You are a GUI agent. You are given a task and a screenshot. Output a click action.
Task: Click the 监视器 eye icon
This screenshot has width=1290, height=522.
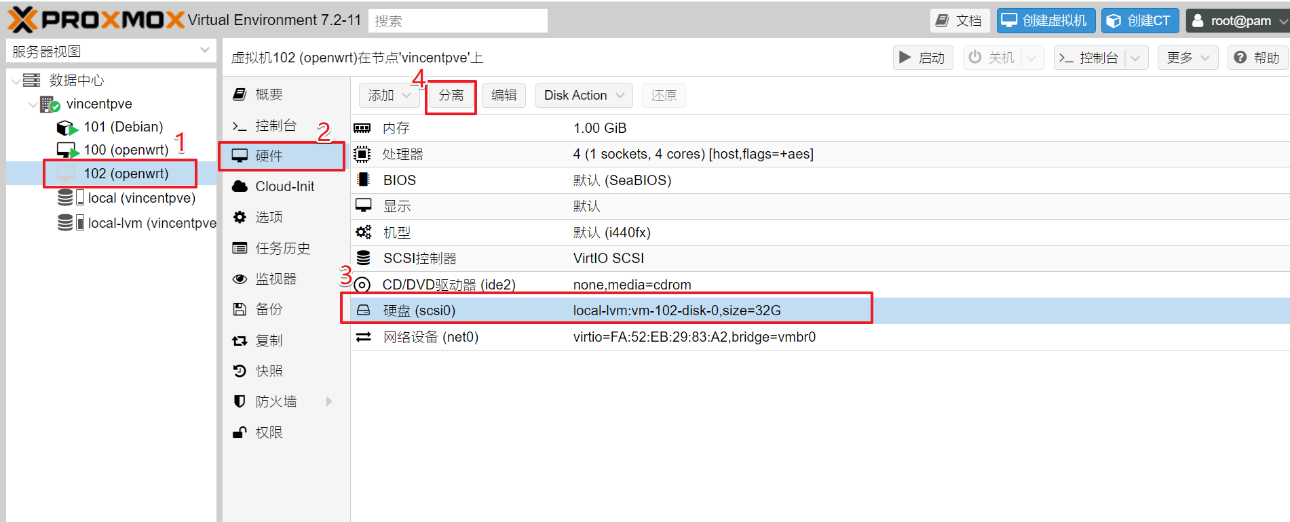(240, 279)
